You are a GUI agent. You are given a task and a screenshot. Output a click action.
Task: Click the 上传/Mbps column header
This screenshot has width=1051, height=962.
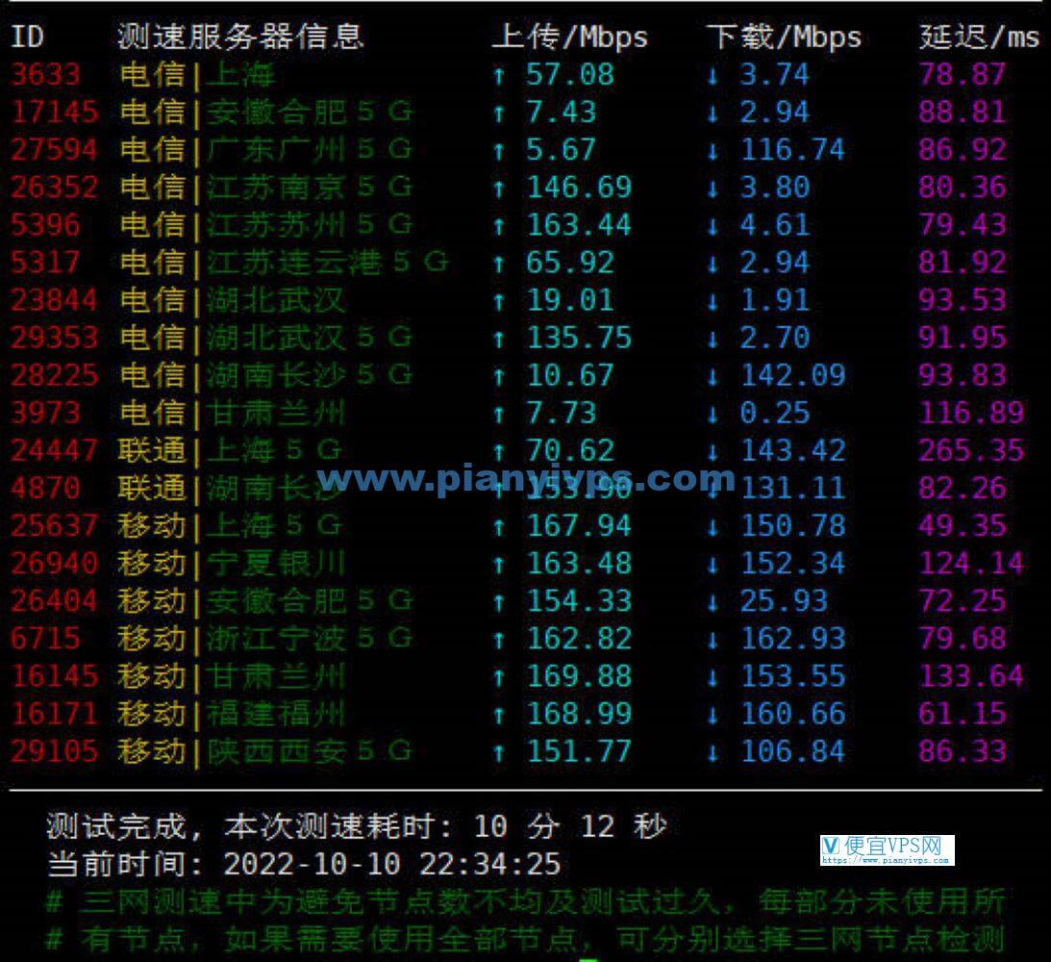click(570, 37)
